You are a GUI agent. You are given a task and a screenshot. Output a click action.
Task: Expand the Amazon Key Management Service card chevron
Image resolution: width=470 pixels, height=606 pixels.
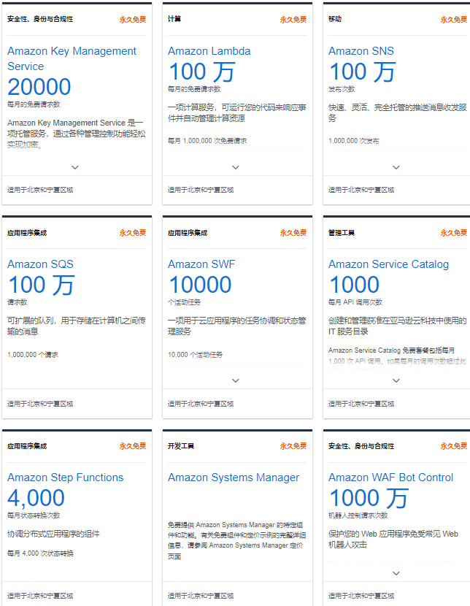point(75,167)
